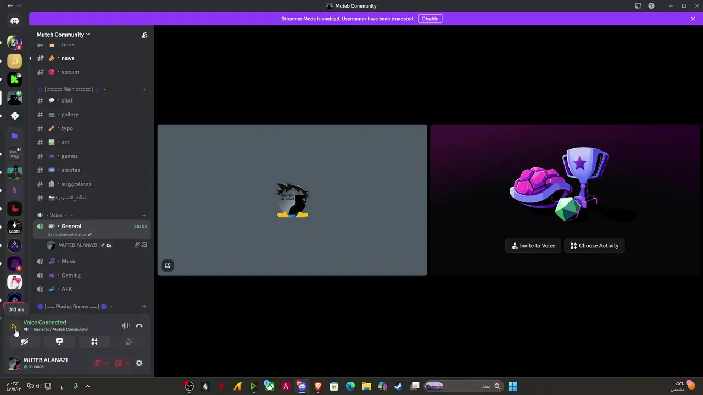Open the news channel

click(92, 58)
